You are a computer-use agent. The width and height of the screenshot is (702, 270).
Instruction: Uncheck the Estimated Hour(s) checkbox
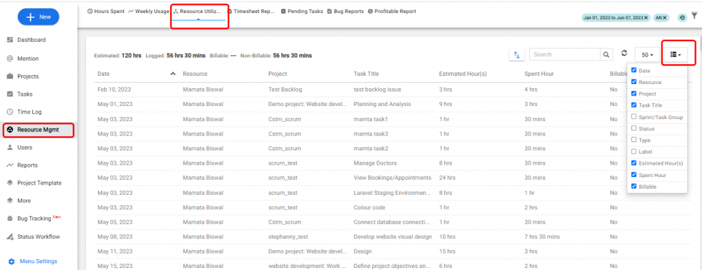click(x=634, y=163)
